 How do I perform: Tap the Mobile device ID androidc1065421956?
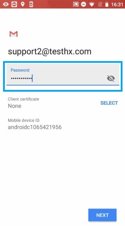point(35,127)
